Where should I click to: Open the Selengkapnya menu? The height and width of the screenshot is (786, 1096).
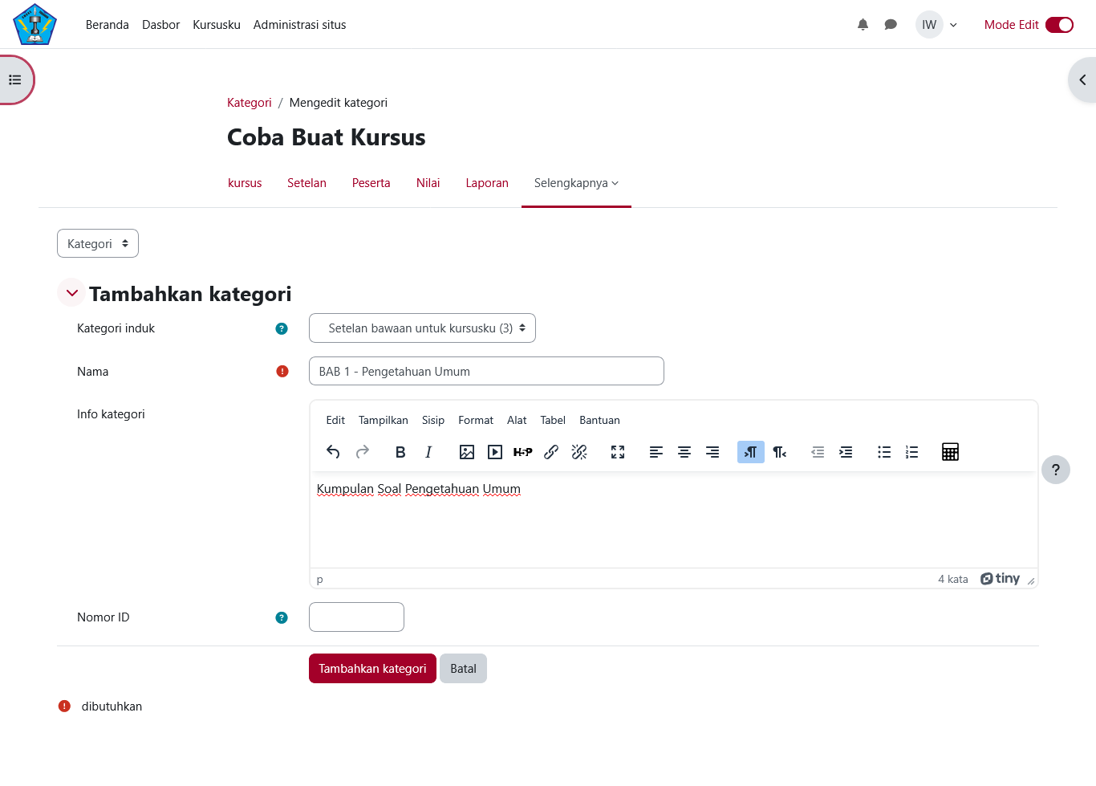(576, 183)
